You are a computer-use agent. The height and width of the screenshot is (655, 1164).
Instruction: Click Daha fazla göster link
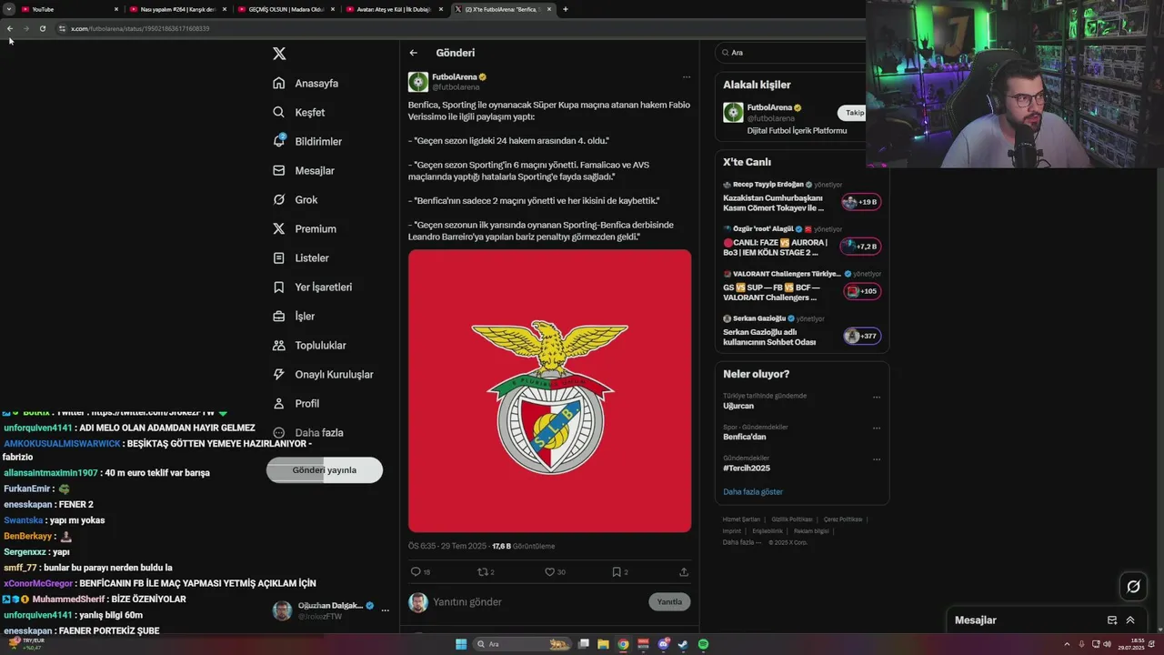pos(753,491)
